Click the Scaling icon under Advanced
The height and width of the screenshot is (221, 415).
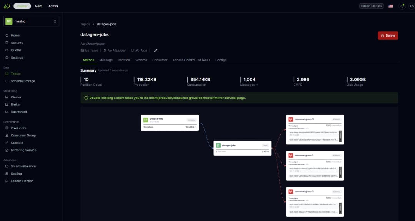click(x=7, y=174)
